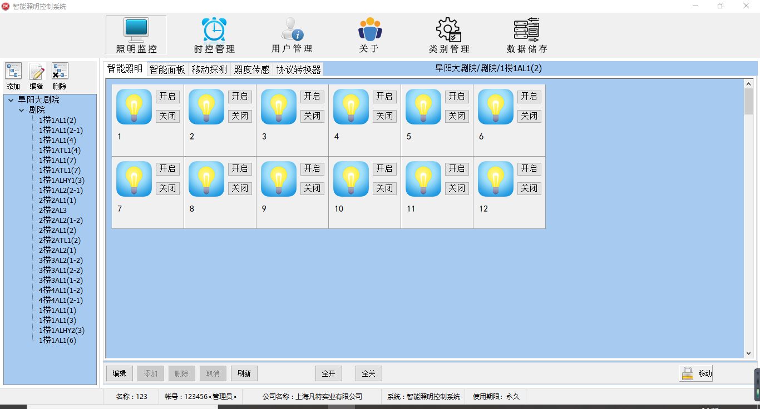Turn on light 1 with 开启
This screenshot has width=760, height=409.
click(167, 97)
